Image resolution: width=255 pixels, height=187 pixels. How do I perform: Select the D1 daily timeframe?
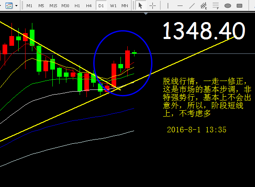tap(101, 6)
